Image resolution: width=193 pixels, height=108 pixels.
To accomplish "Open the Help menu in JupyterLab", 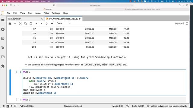I will (x=65, y=13).
